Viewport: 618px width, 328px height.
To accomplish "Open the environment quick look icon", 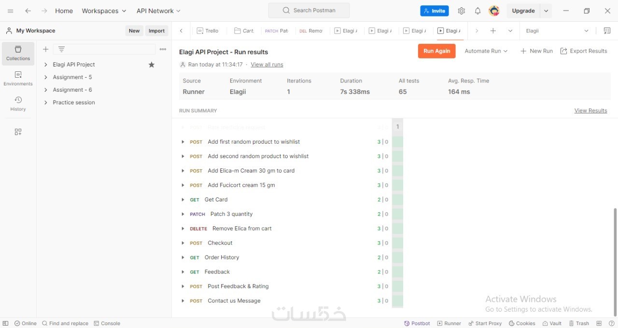I will click(x=607, y=31).
